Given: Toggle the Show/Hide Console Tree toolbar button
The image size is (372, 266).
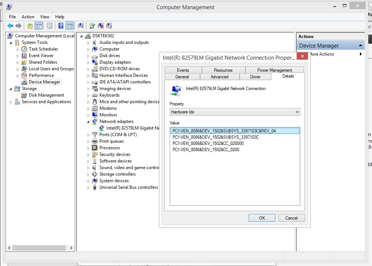Looking at the screenshot, I should (x=38, y=26).
